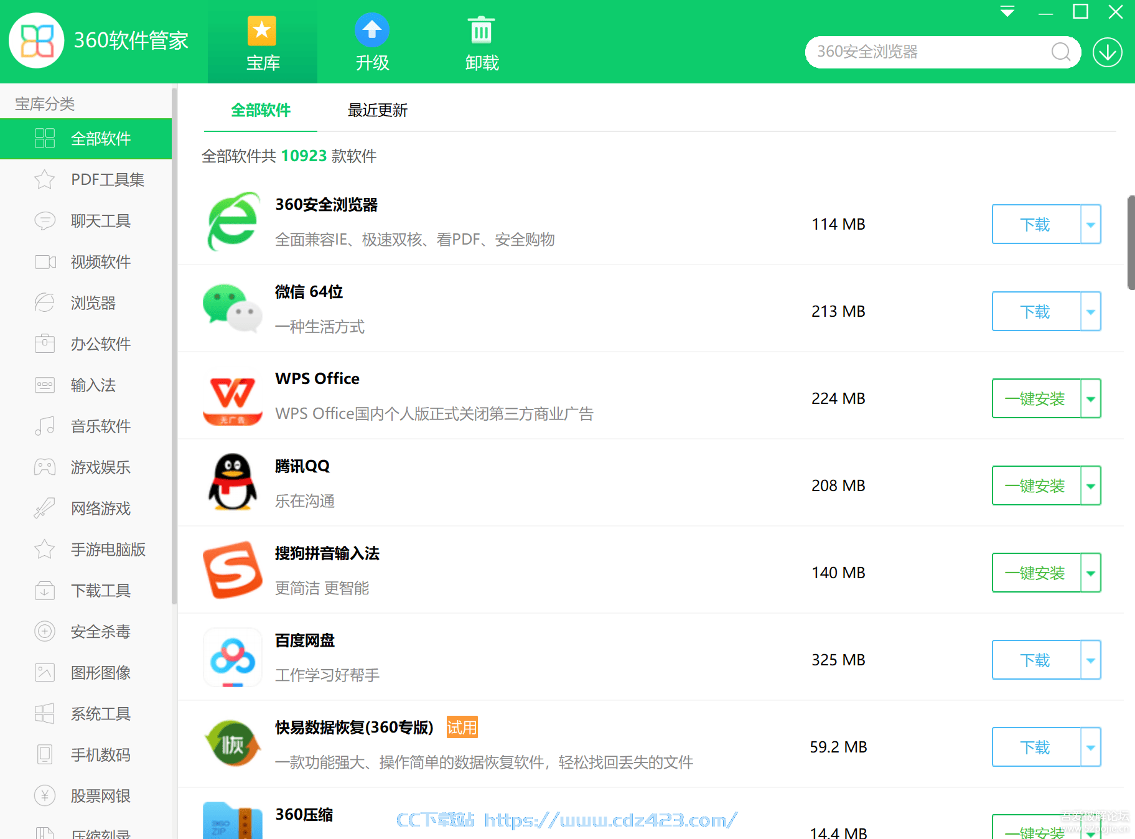Select the 网络游戏 sword icon
The image size is (1135, 839).
pos(45,509)
